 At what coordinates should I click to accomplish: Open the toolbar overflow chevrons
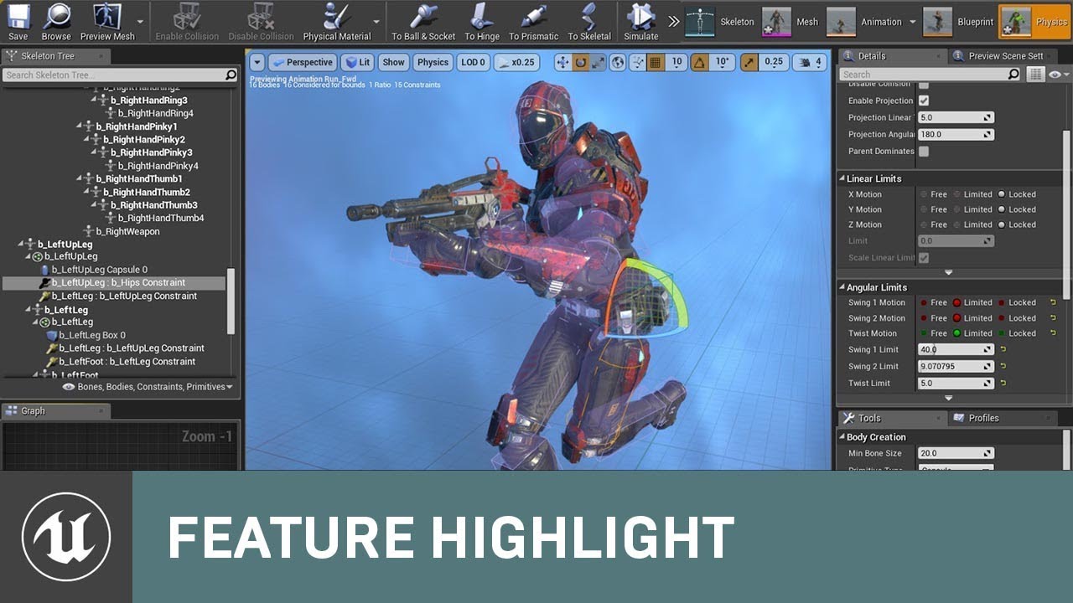673,22
